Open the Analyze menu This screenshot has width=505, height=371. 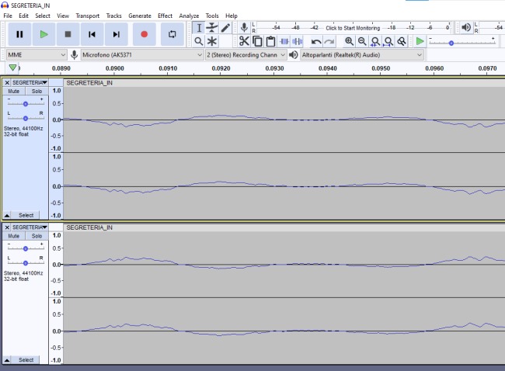189,16
